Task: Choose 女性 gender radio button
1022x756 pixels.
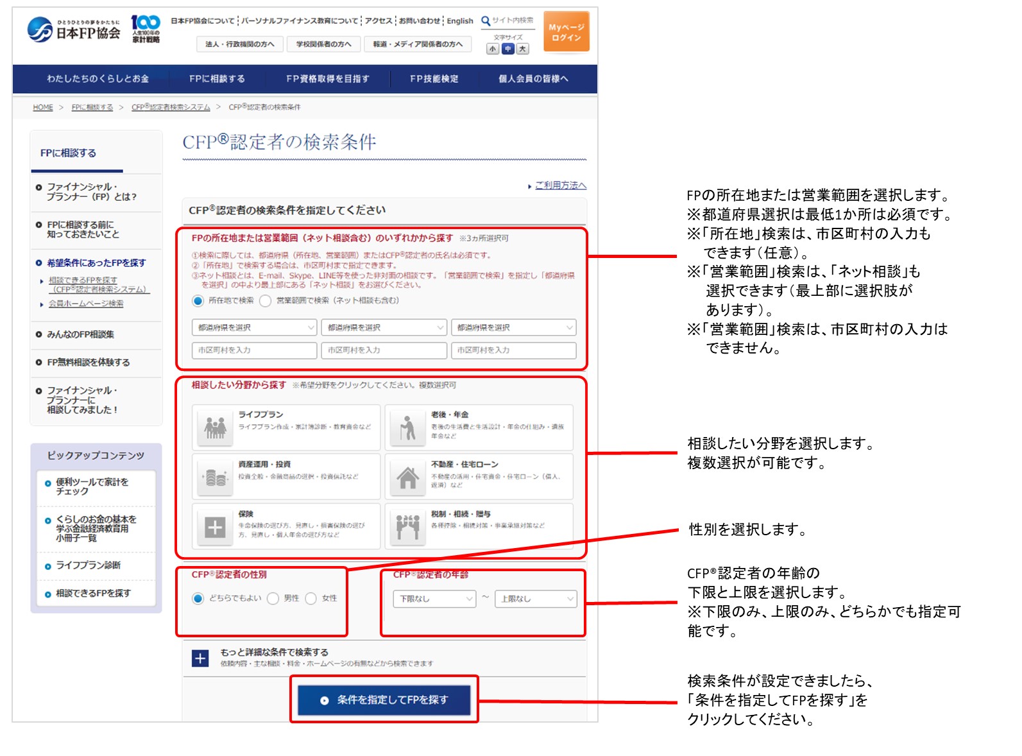Action: 311,598
